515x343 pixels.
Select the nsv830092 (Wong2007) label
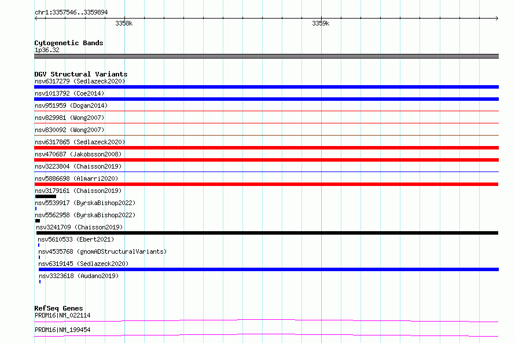coord(69,130)
